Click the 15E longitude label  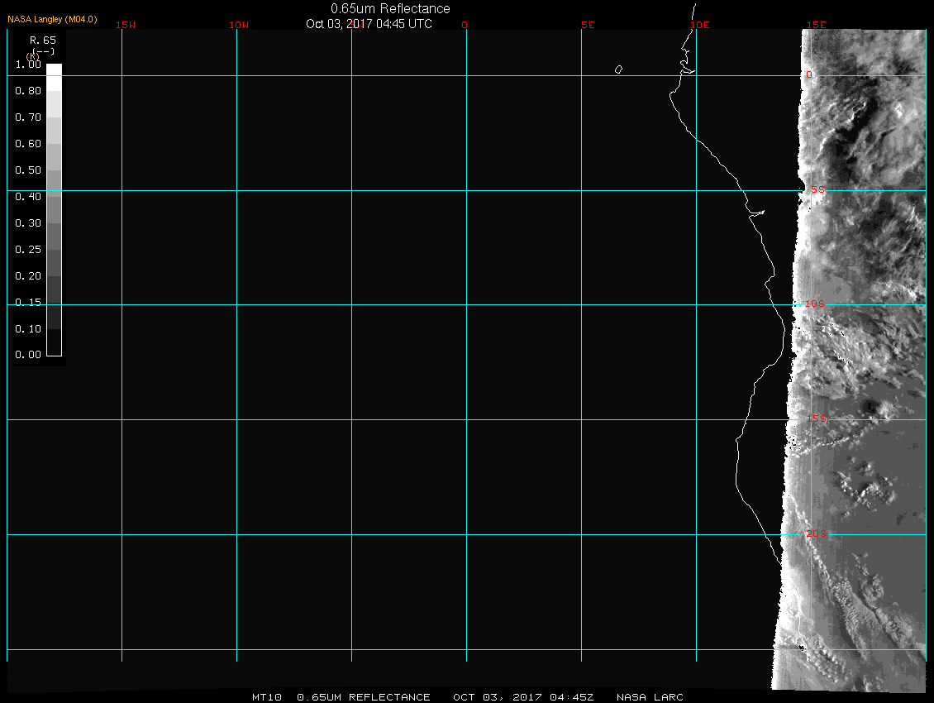817,25
